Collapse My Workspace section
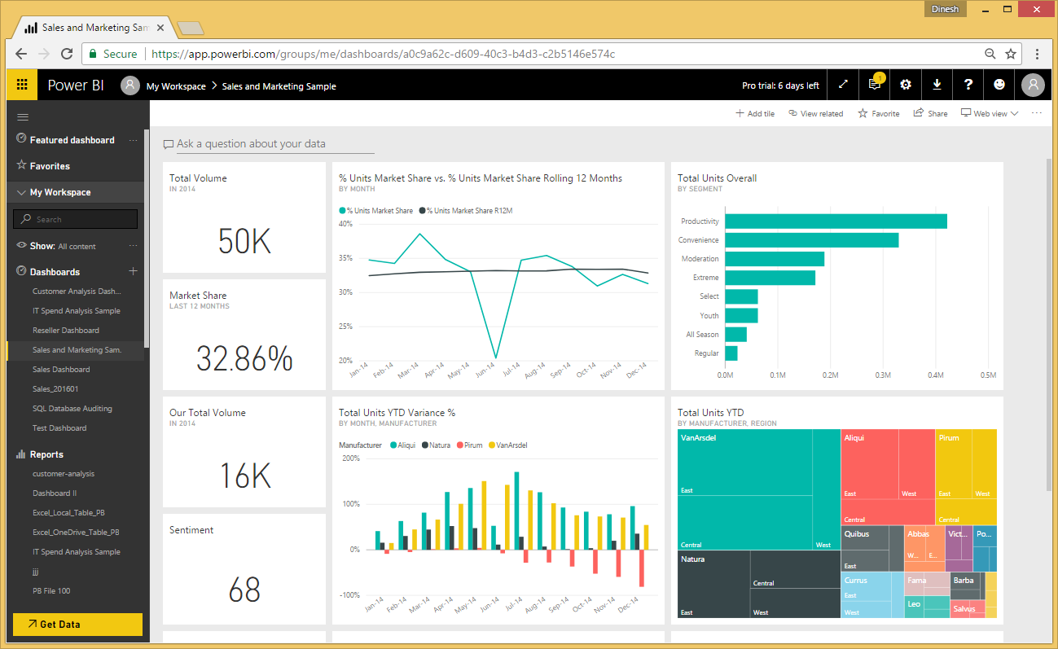The width and height of the screenshot is (1058, 649). pyautogui.click(x=22, y=192)
